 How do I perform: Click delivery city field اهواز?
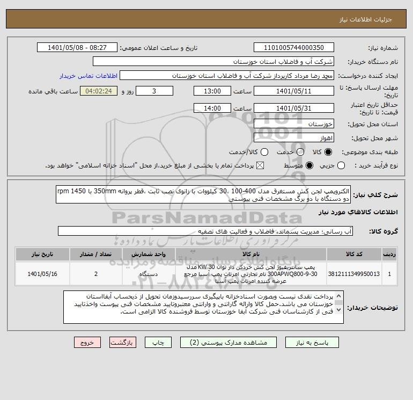pyautogui.click(x=294, y=137)
